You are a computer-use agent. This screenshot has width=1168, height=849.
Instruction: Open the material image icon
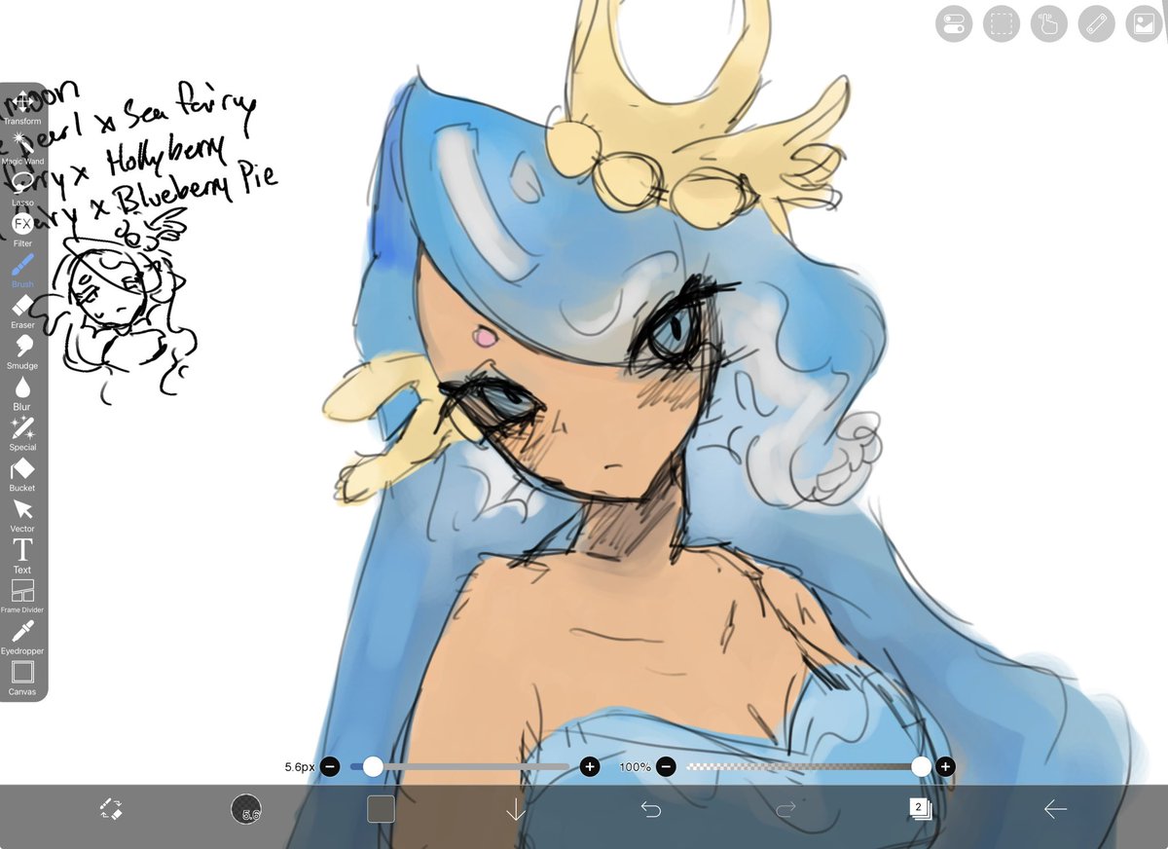[1144, 23]
